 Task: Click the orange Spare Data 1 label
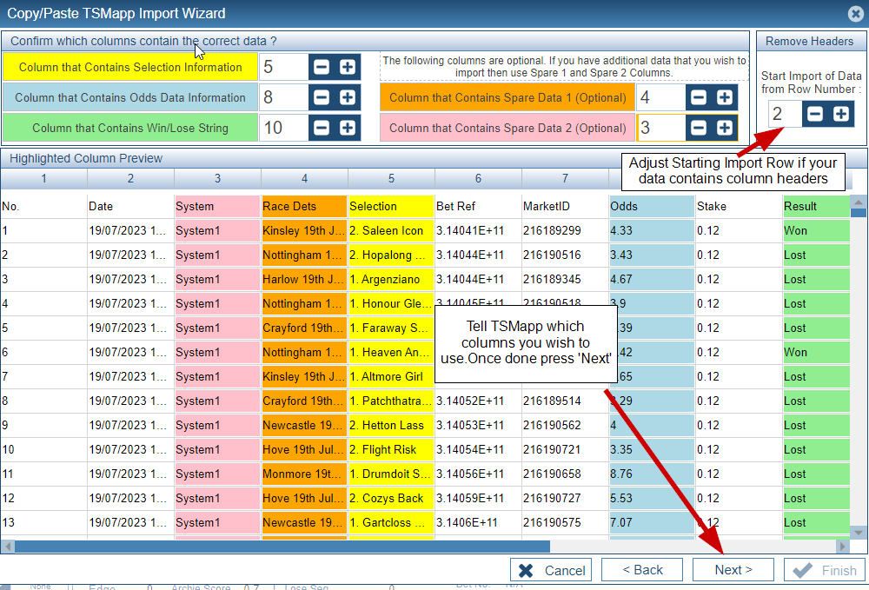507,97
